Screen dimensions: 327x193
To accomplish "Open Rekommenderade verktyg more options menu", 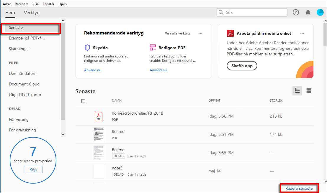I will [200, 33].
